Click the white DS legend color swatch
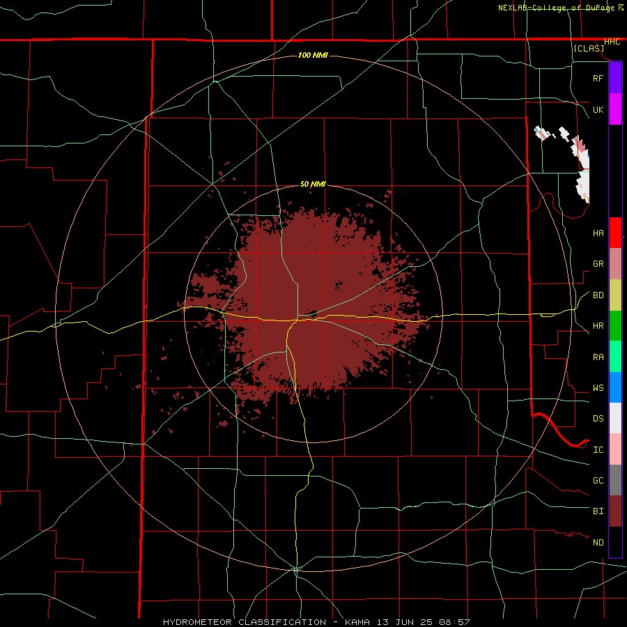Image resolution: width=627 pixels, height=627 pixels. point(615,418)
